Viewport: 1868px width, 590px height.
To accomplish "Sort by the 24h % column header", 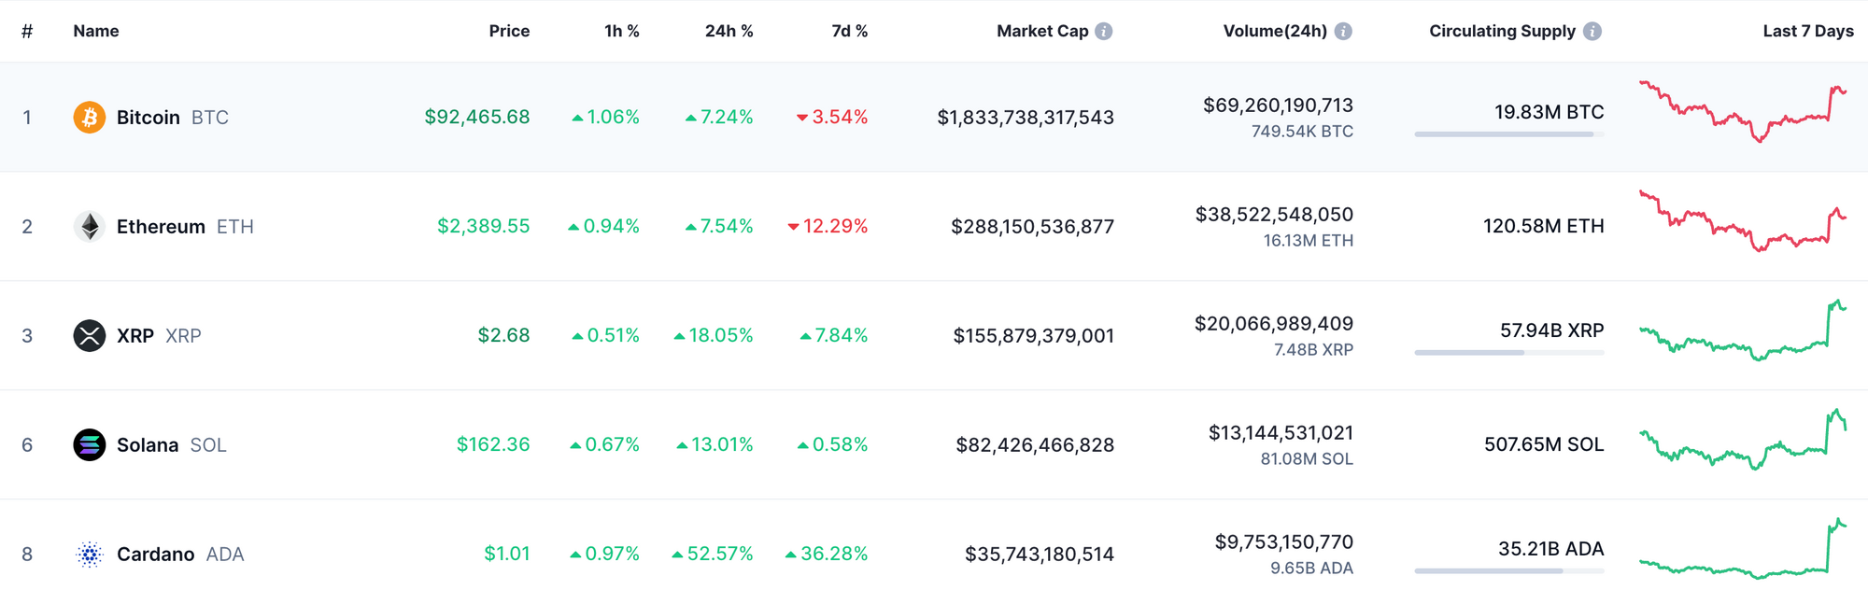I will pos(729,32).
